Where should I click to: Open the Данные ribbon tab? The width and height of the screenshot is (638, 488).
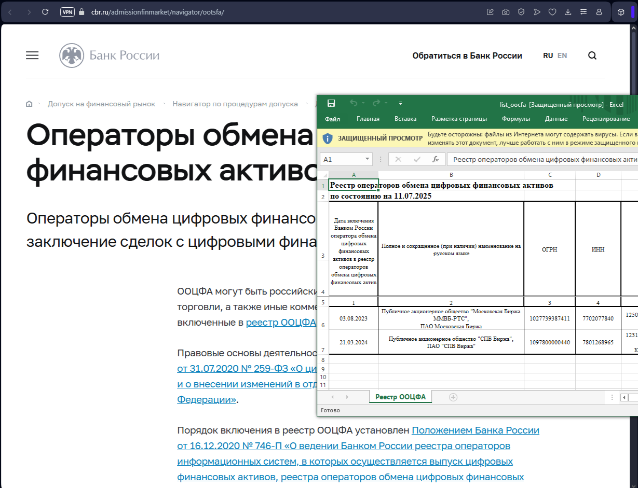(556, 119)
